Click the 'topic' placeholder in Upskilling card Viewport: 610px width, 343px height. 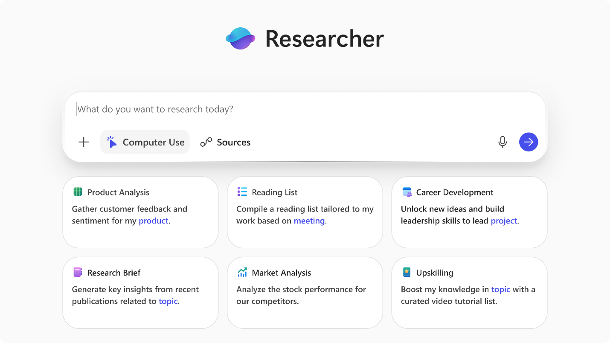coord(501,289)
